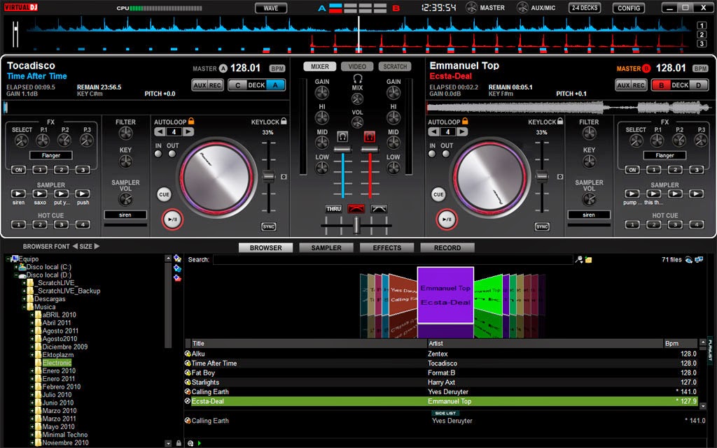Lock the right deck autoloop padlock
Screen dimensions: 717x448
point(465,121)
